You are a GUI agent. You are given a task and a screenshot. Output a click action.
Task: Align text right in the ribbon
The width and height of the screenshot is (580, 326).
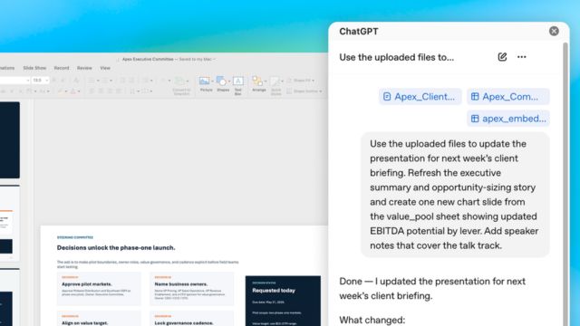point(110,91)
